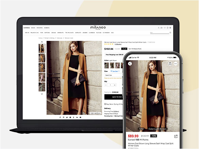Select the first gallery thumbnail of brown coat

pyautogui.click(x=42, y=48)
